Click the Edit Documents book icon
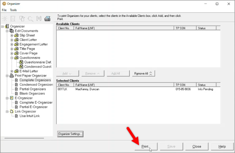 pos(12,31)
